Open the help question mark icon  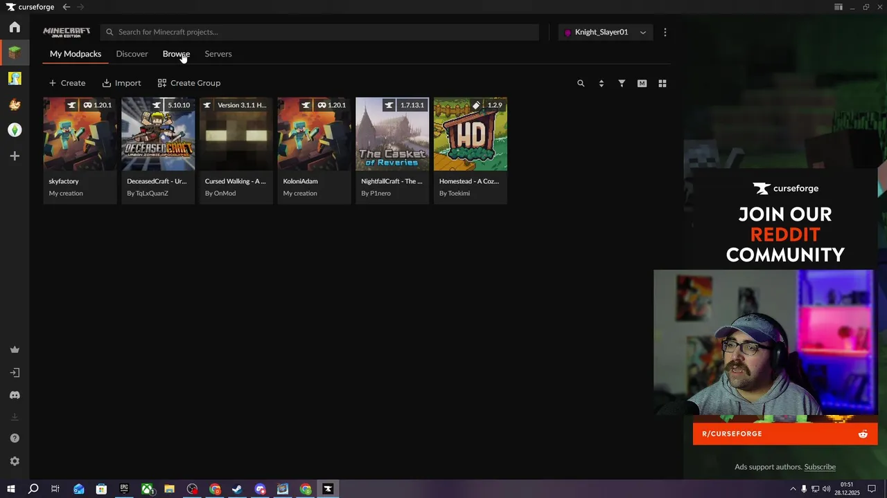pos(15,439)
